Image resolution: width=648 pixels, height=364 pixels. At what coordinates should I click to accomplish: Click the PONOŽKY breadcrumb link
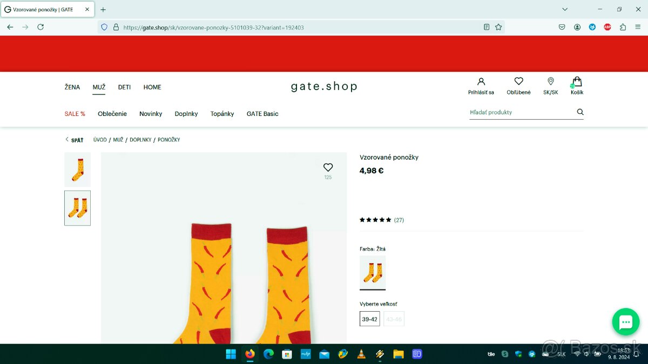coord(168,140)
